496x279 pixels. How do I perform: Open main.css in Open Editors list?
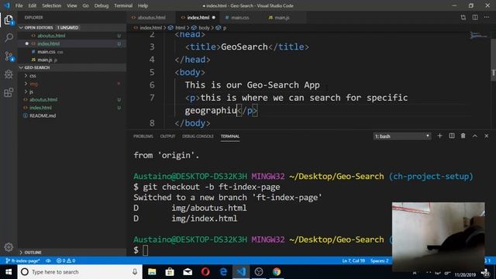click(x=46, y=52)
